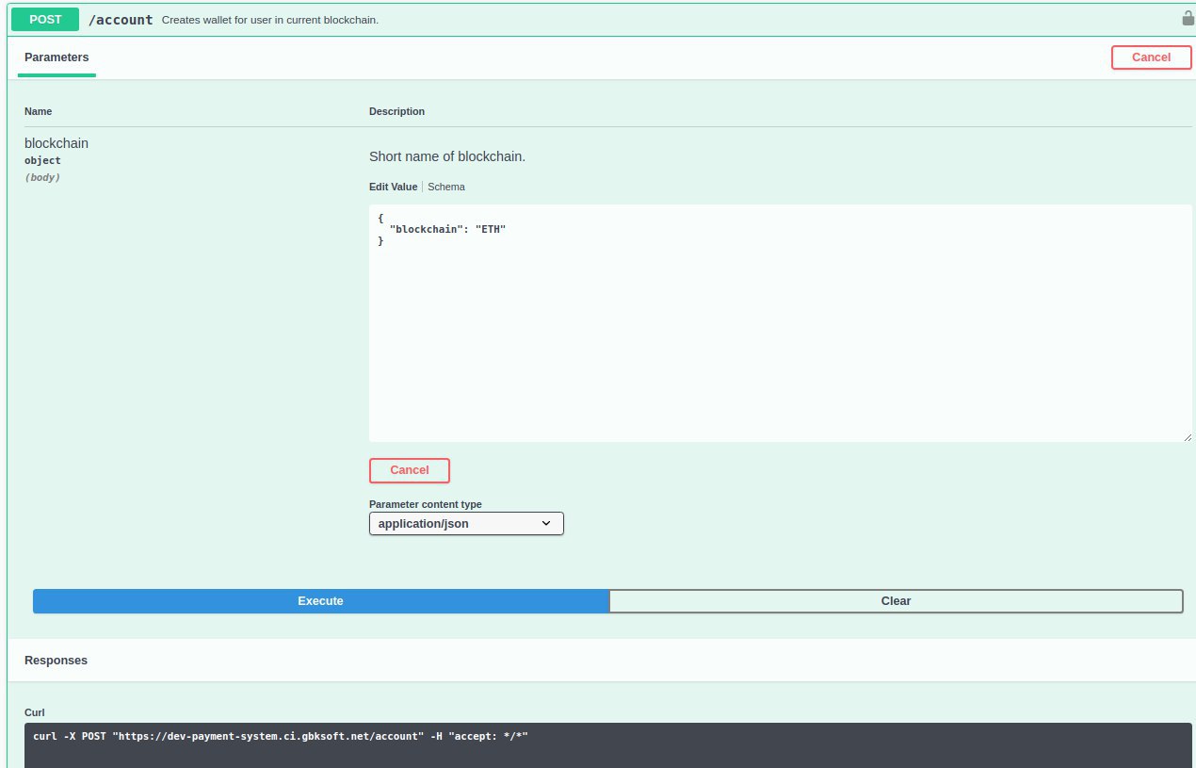This screenshot has width=1196, height=768.
Task: Click the curl command code block
Action: 608,745
